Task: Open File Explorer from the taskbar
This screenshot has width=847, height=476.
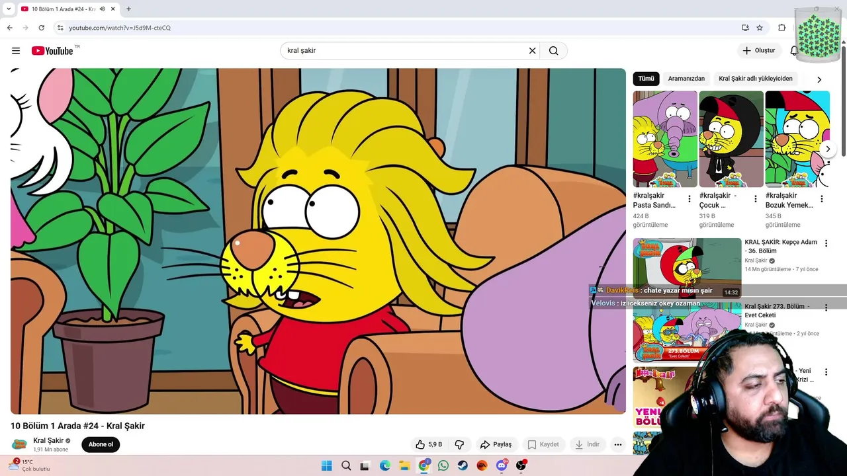Action: point(404,465)
